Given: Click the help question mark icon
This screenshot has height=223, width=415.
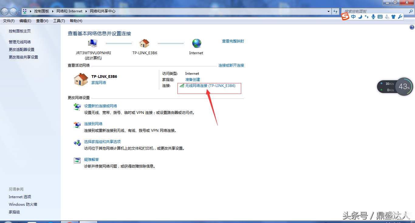Looking at the screenshot, I should click(x=412, y=27).
